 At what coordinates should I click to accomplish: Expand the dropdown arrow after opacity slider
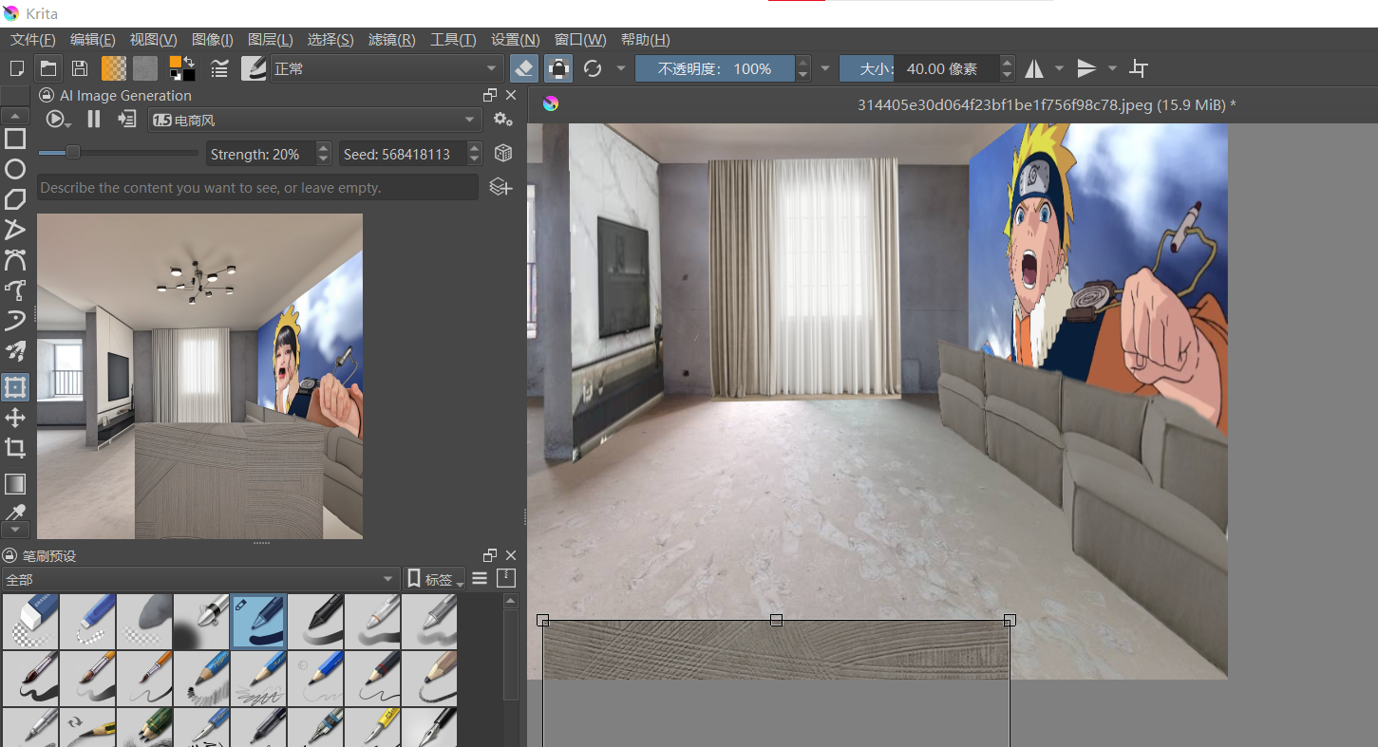[x=825, y=68]
